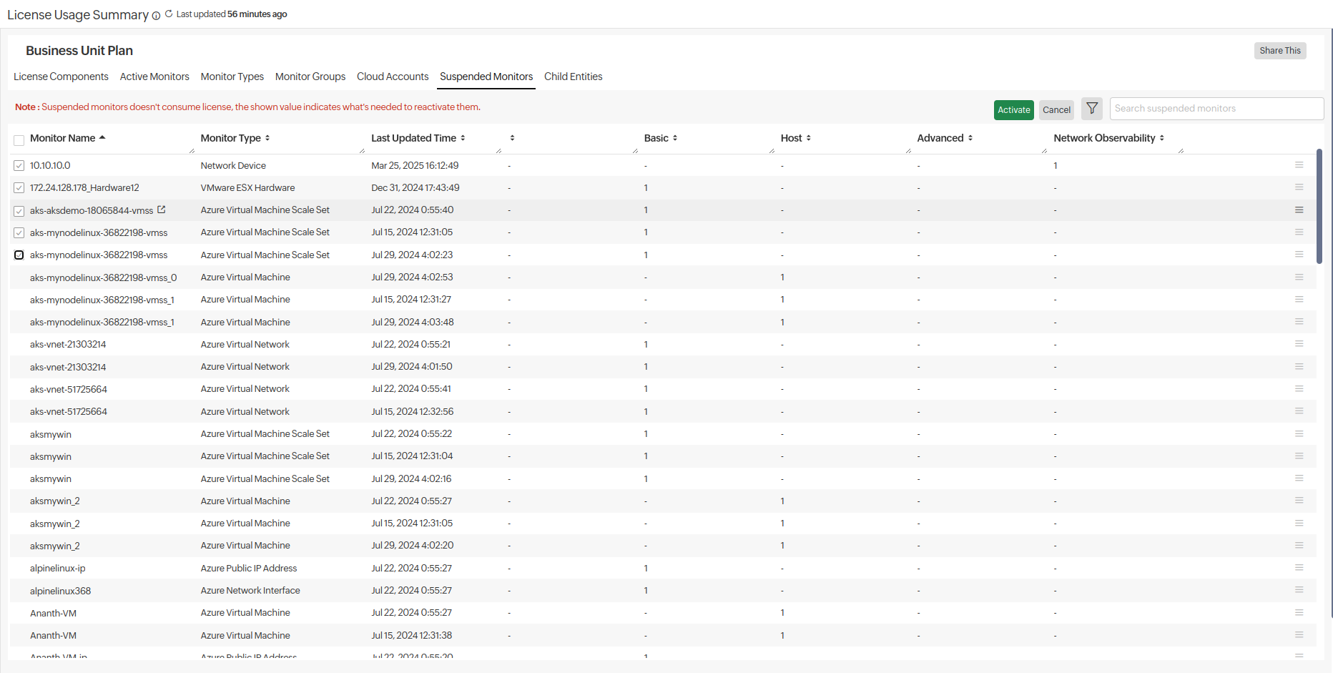Click the Share This button
The image size is (1333, 673).
(x=1279, y=51)
